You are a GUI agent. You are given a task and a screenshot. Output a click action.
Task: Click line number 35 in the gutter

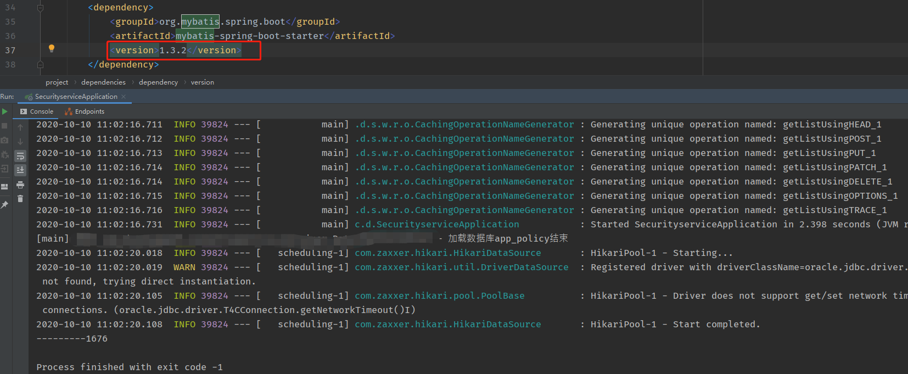(x=10, y=21)
